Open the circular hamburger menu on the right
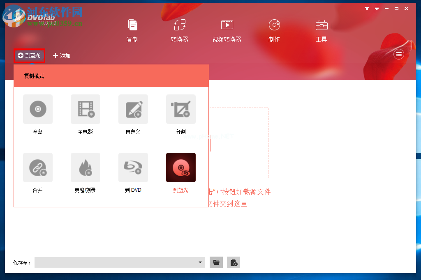The height and width of the screenshot is (280, 421). pyautogui.click(x=398, y=54)
